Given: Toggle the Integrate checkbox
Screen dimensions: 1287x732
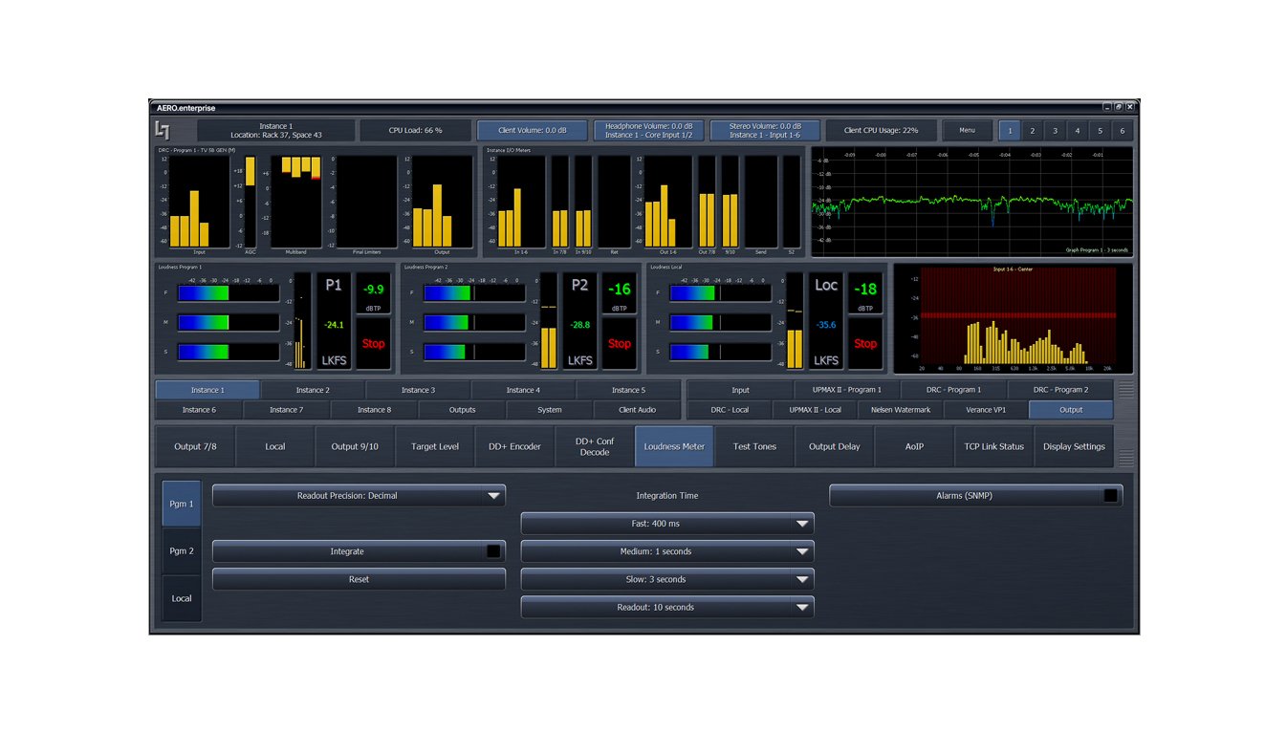Looking at the screenshot, I should [x=493, y=551].
